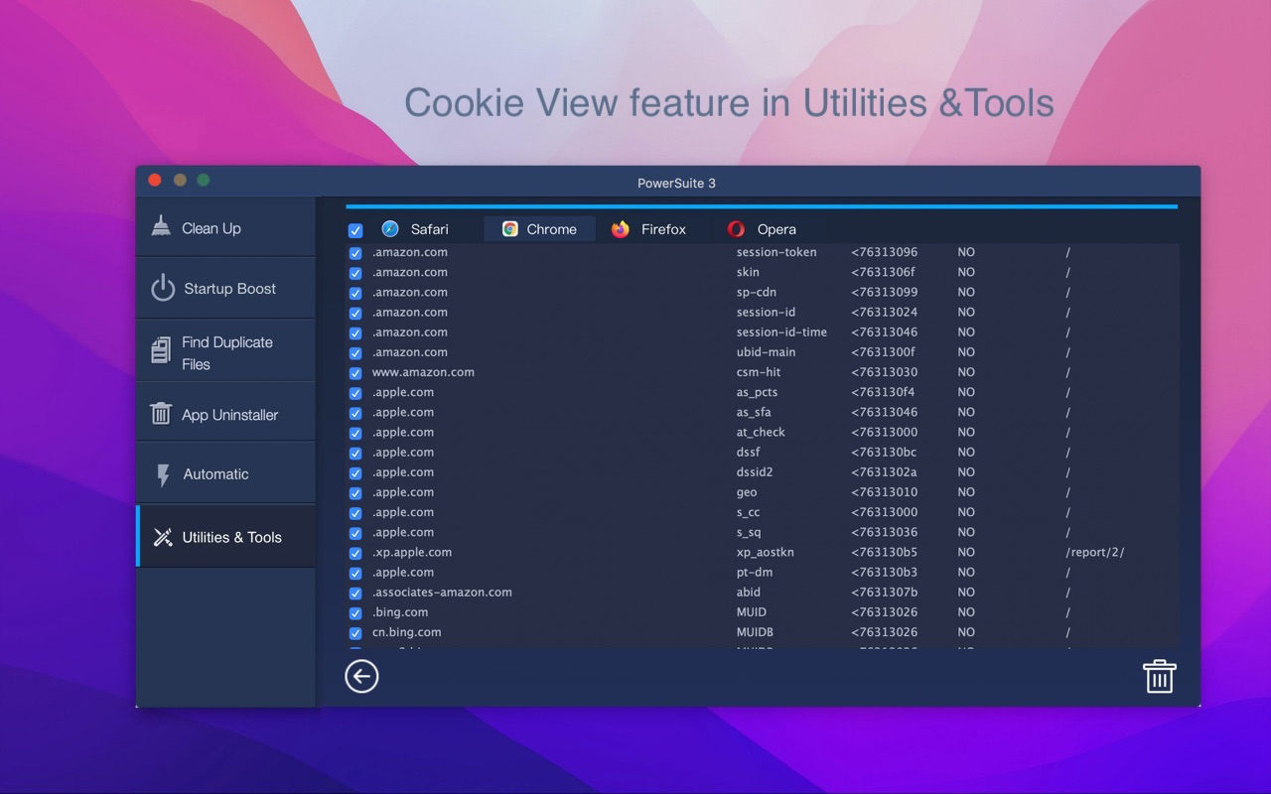
Task: Select the ubid-main cookie name
Action: (766, 352)
